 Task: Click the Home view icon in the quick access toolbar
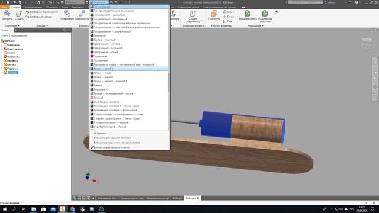pos(38,2)
